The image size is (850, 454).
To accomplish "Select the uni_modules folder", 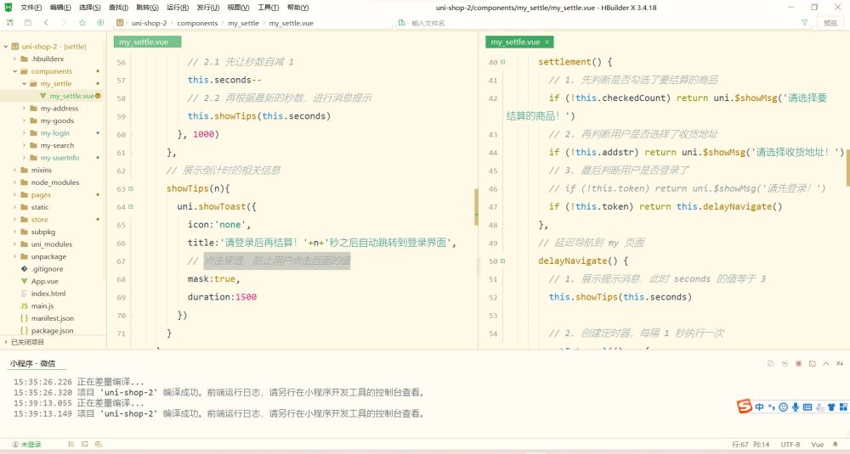I will (52, 244).
